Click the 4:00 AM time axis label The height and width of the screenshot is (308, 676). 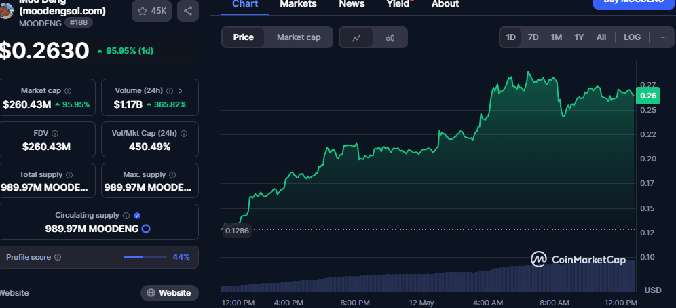pos(487,303)
